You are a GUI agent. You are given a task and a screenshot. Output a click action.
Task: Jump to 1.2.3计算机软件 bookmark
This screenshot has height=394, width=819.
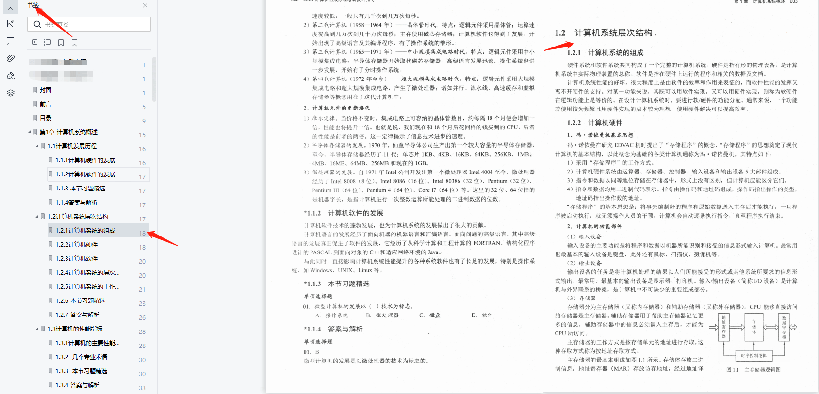pos(76,259)
